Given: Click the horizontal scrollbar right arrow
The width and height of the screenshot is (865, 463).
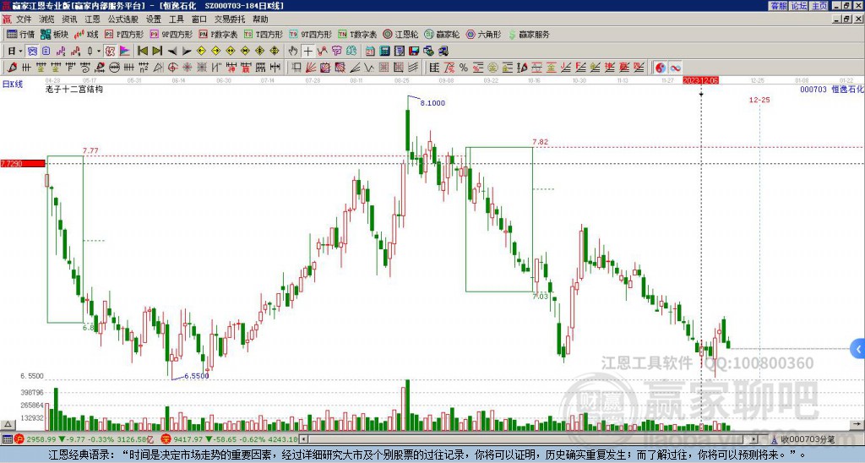Looking at the screenshot, I should 754,439.
